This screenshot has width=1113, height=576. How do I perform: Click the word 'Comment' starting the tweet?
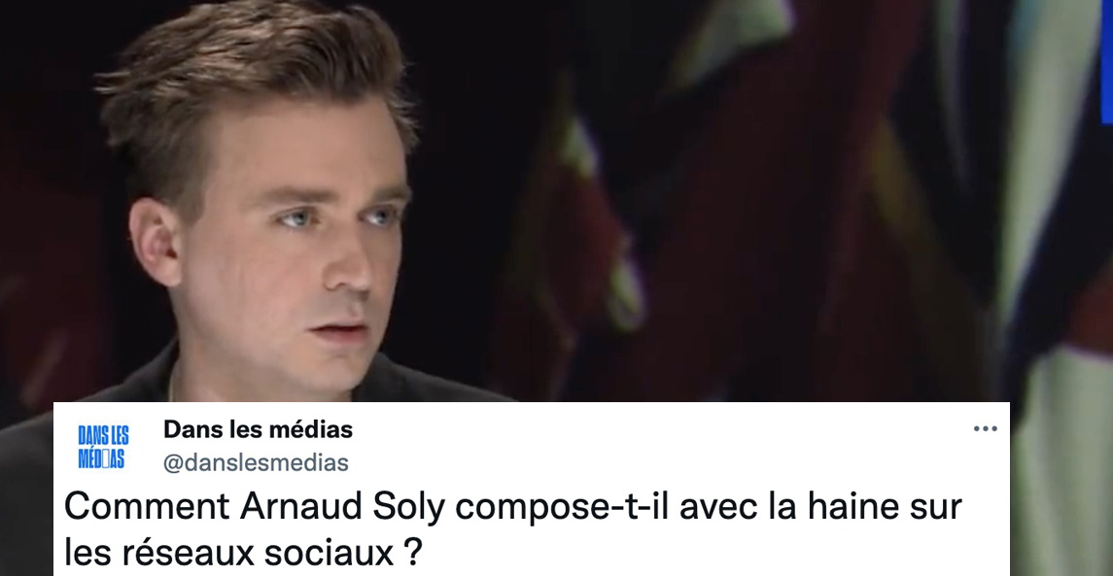click(148, 506)
